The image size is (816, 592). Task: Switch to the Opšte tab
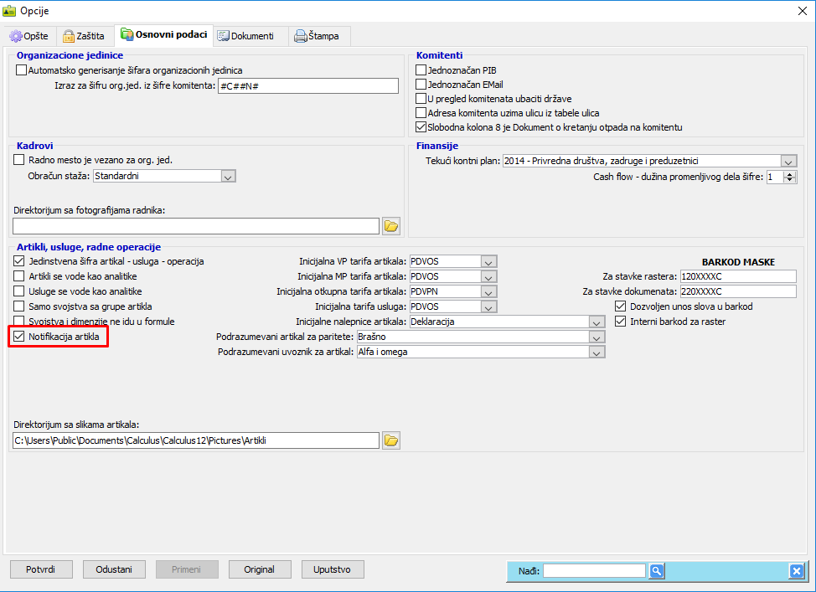coord(29,36)
